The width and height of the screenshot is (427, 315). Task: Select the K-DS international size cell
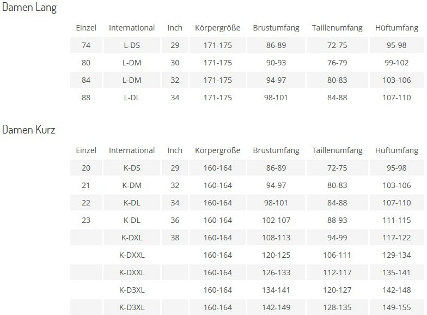tap(132, 168)
